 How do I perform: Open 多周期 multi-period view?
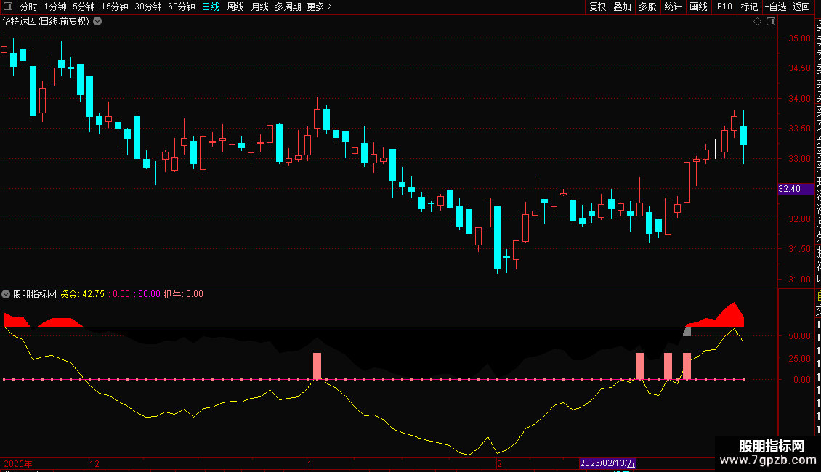(288, 7)
